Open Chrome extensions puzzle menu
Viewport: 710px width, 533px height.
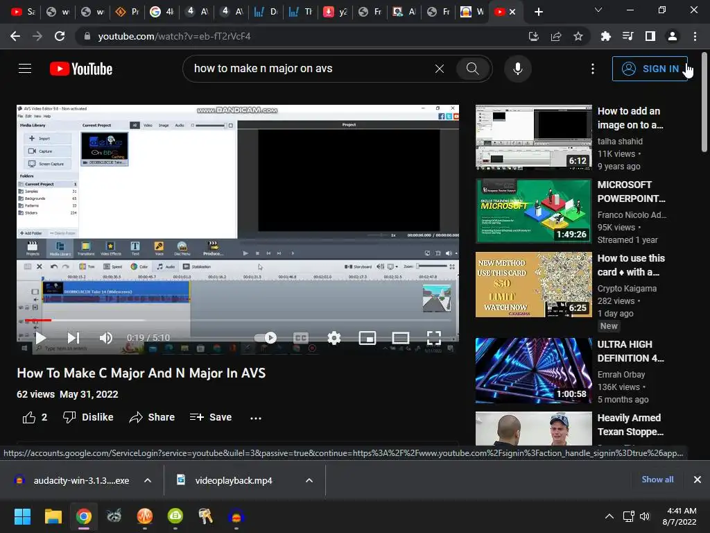[605, 36]
